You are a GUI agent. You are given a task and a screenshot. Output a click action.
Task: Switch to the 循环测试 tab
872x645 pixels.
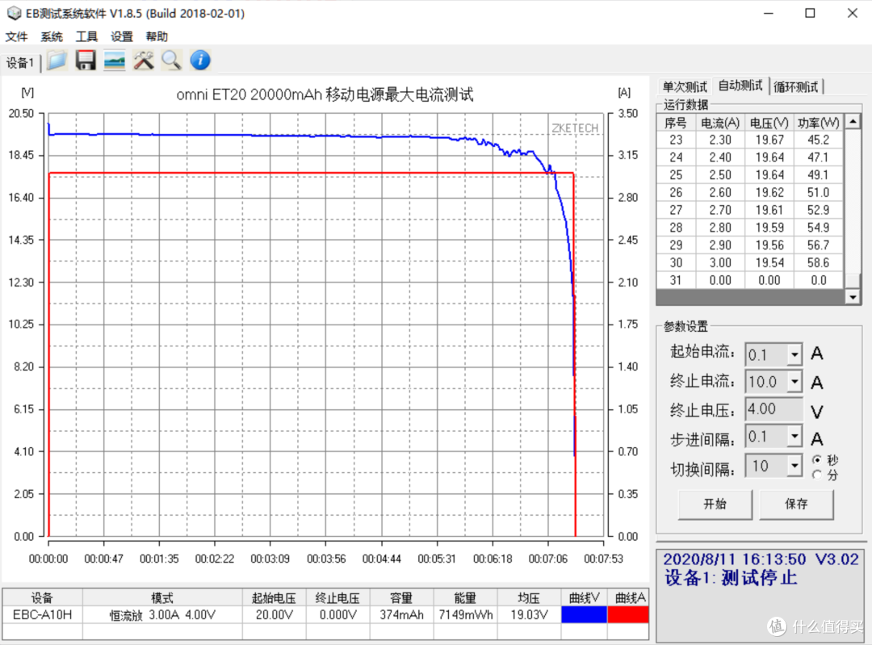tap(796, 86)
